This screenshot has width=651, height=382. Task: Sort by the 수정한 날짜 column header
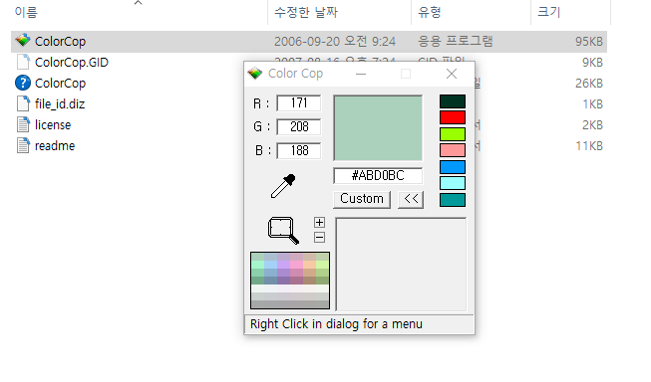click(x=306, y=12)
